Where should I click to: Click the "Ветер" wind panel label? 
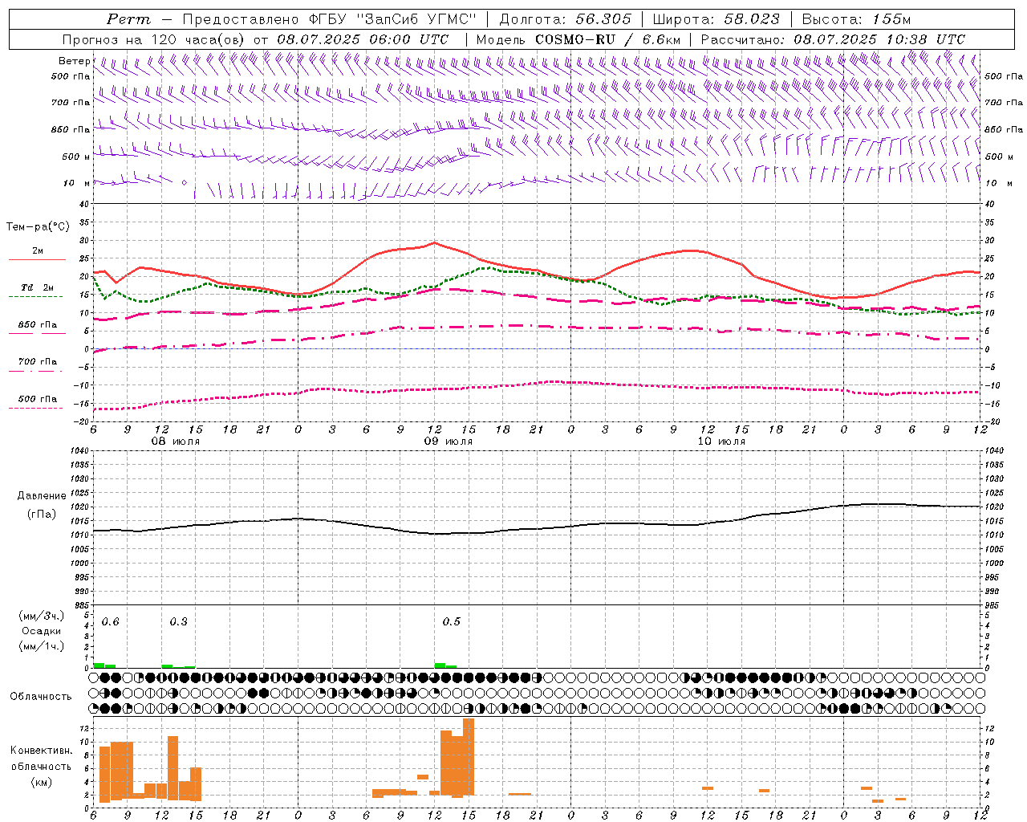[74, 61]
